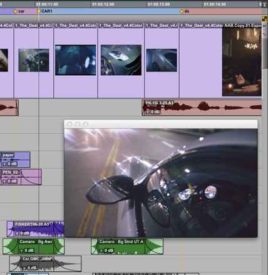Click the floating video window title bar
Viewport: 268px width, 275px height.
click(161, 124)
